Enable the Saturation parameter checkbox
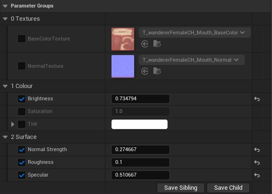272x194 pixels. coord(22,112)
